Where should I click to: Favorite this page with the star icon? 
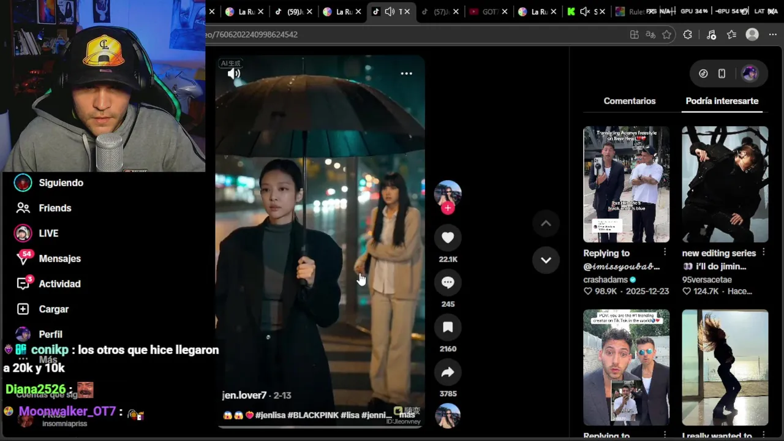(x=667, y=35)
